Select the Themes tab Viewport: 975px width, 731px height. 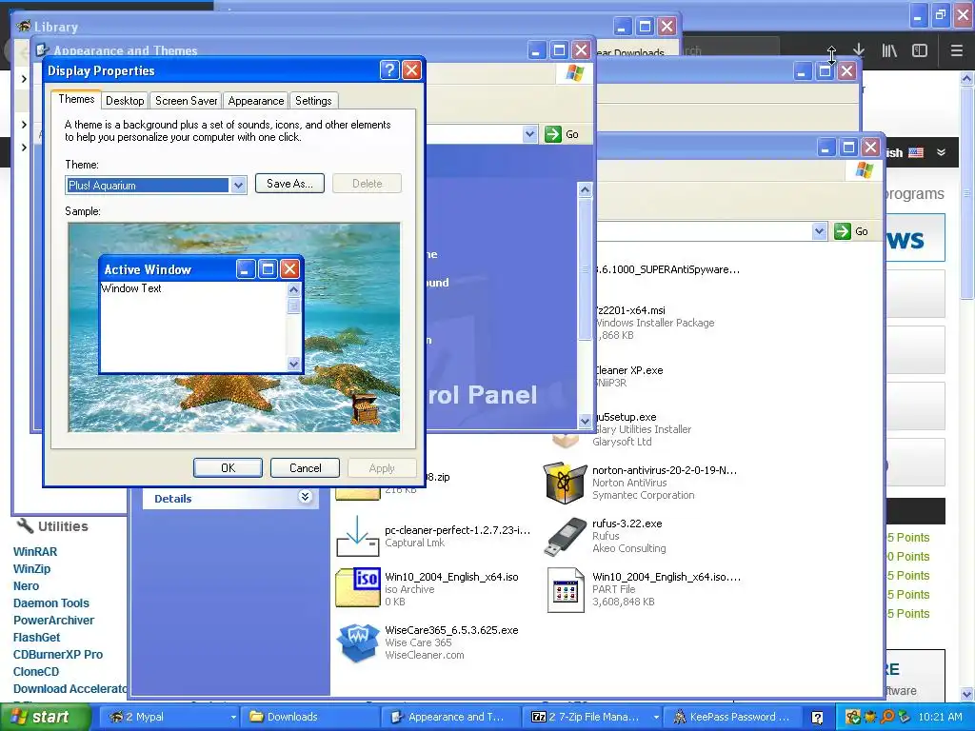pyautogui.click(x=76, y=99)
